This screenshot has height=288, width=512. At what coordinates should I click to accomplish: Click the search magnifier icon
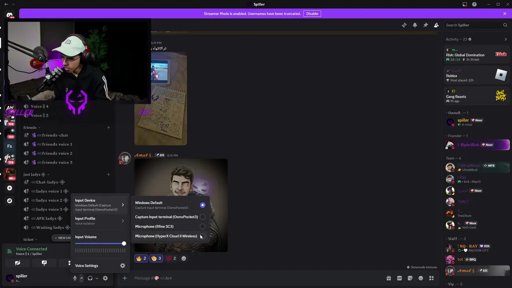pos(505,25)
